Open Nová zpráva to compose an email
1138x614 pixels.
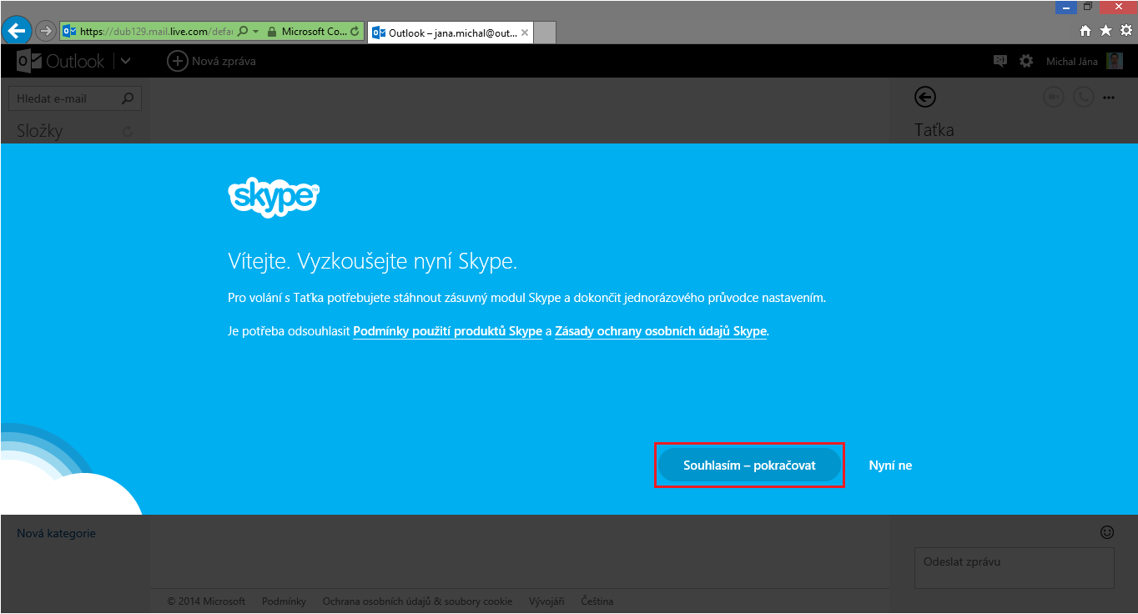pyautogui.click(x=211, y=61)
